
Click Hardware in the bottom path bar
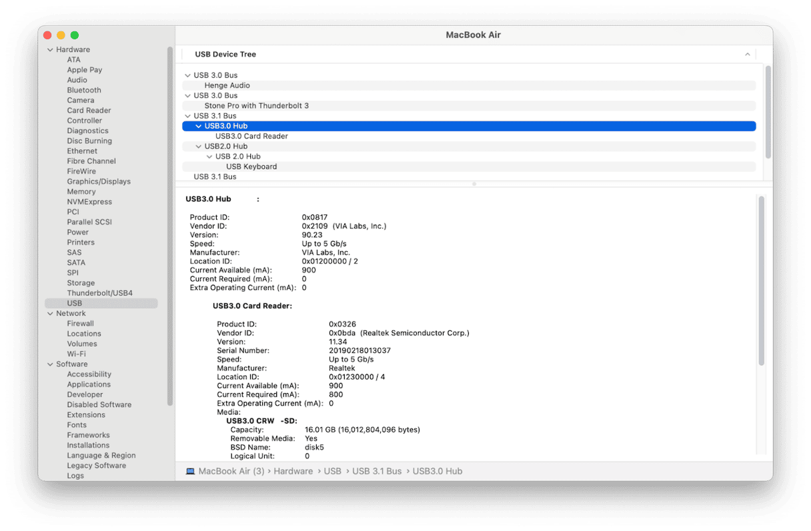point(293,471)
